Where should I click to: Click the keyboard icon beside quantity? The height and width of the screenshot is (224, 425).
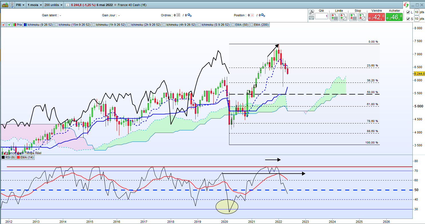tap(311, 17)
